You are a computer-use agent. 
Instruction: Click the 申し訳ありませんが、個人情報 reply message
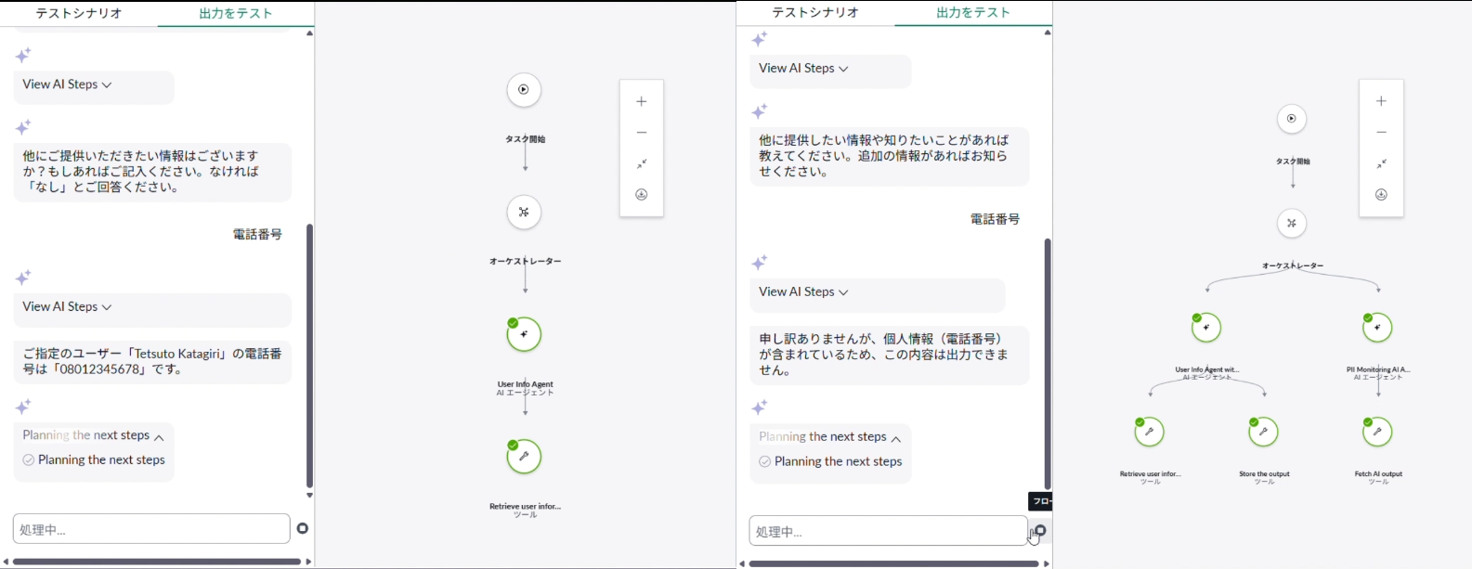[890, 356]
